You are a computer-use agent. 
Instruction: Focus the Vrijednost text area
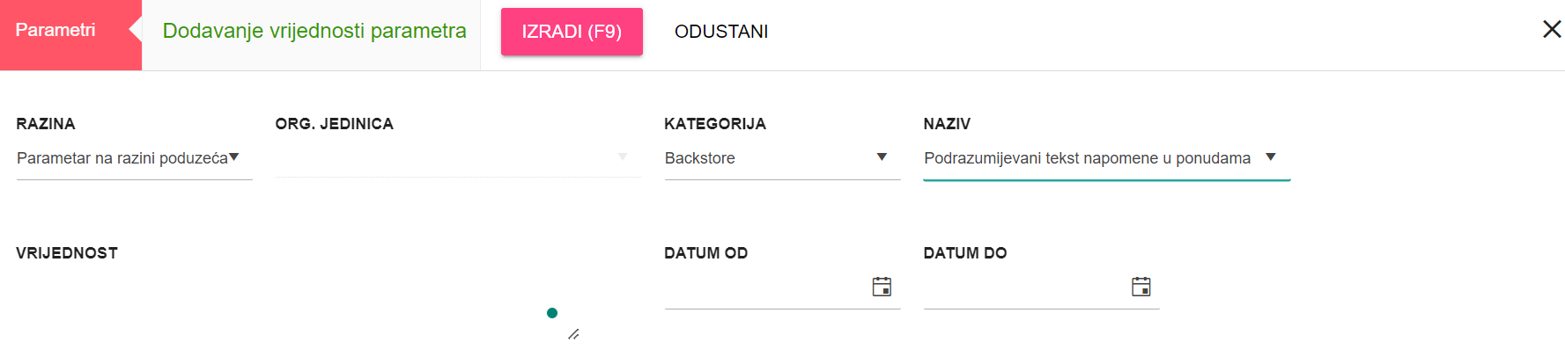298,304
